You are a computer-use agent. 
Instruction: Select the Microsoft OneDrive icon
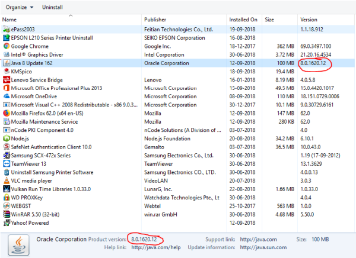[6, 96]
